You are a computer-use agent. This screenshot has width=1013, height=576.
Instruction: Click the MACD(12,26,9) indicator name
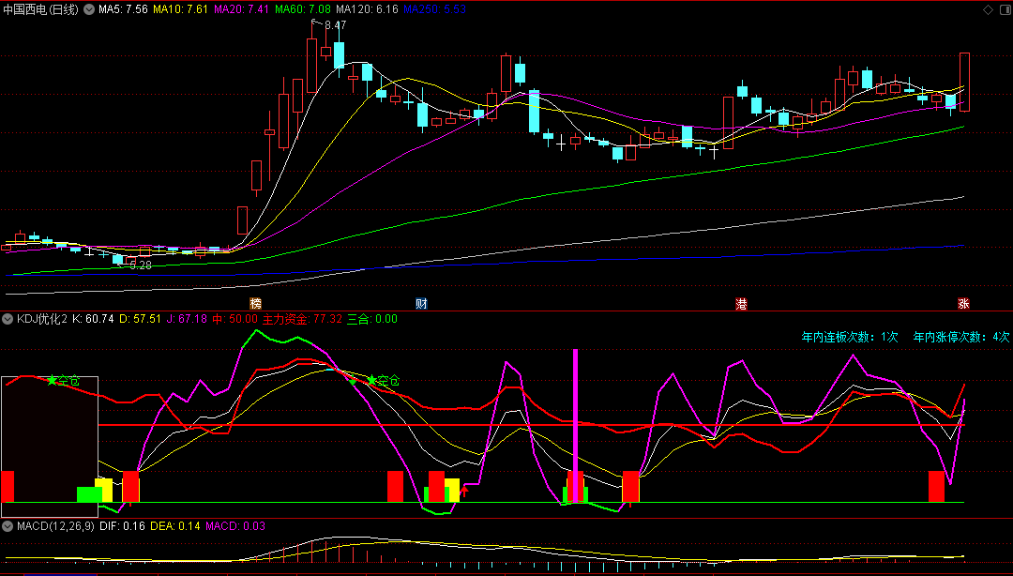coord(55,526)
